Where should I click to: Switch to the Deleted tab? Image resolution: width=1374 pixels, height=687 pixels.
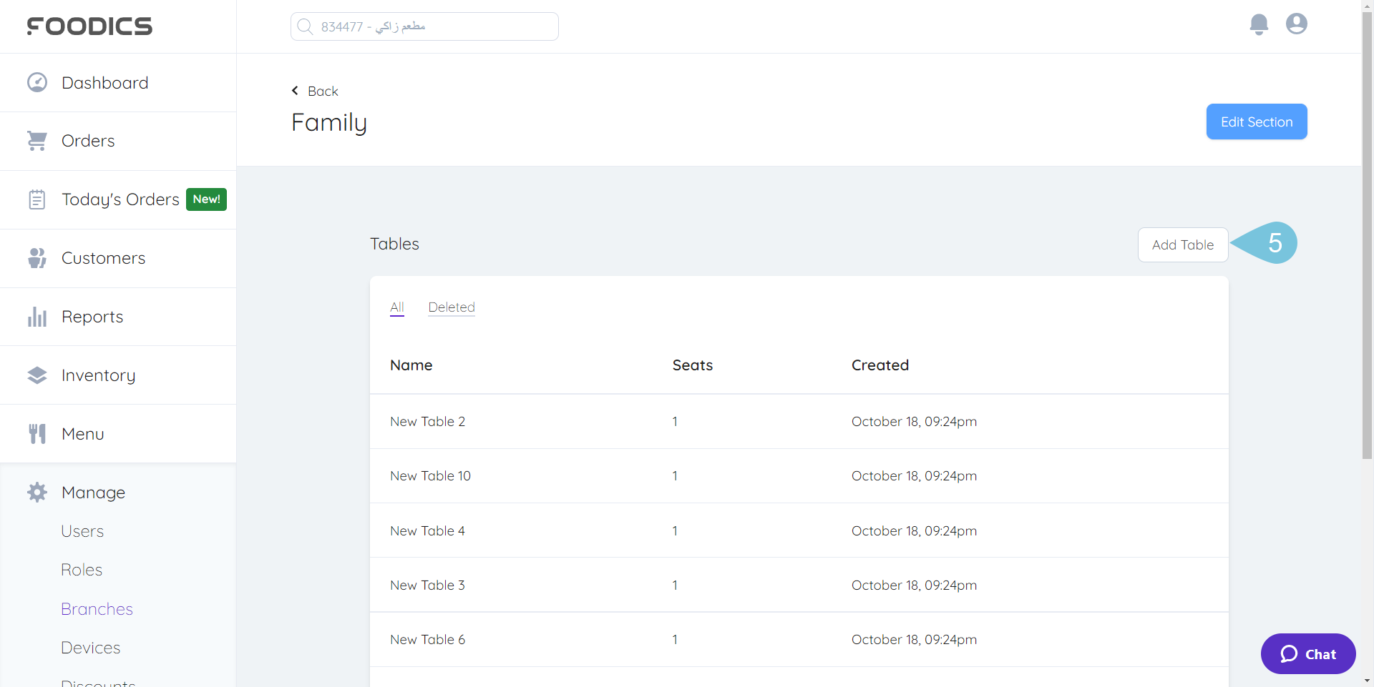click(451, 307)
